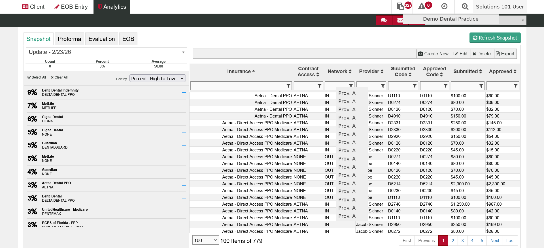Expand Delta Dental Indemnity row plus icon
Image resolution: width=544 pixels, height=248 pixels.
click(184, 92)
